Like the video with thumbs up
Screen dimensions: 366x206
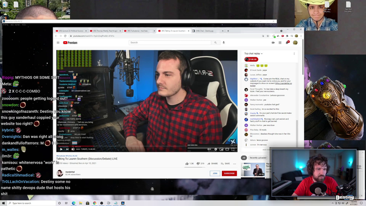pyautogui.click(x=189, y=164)
